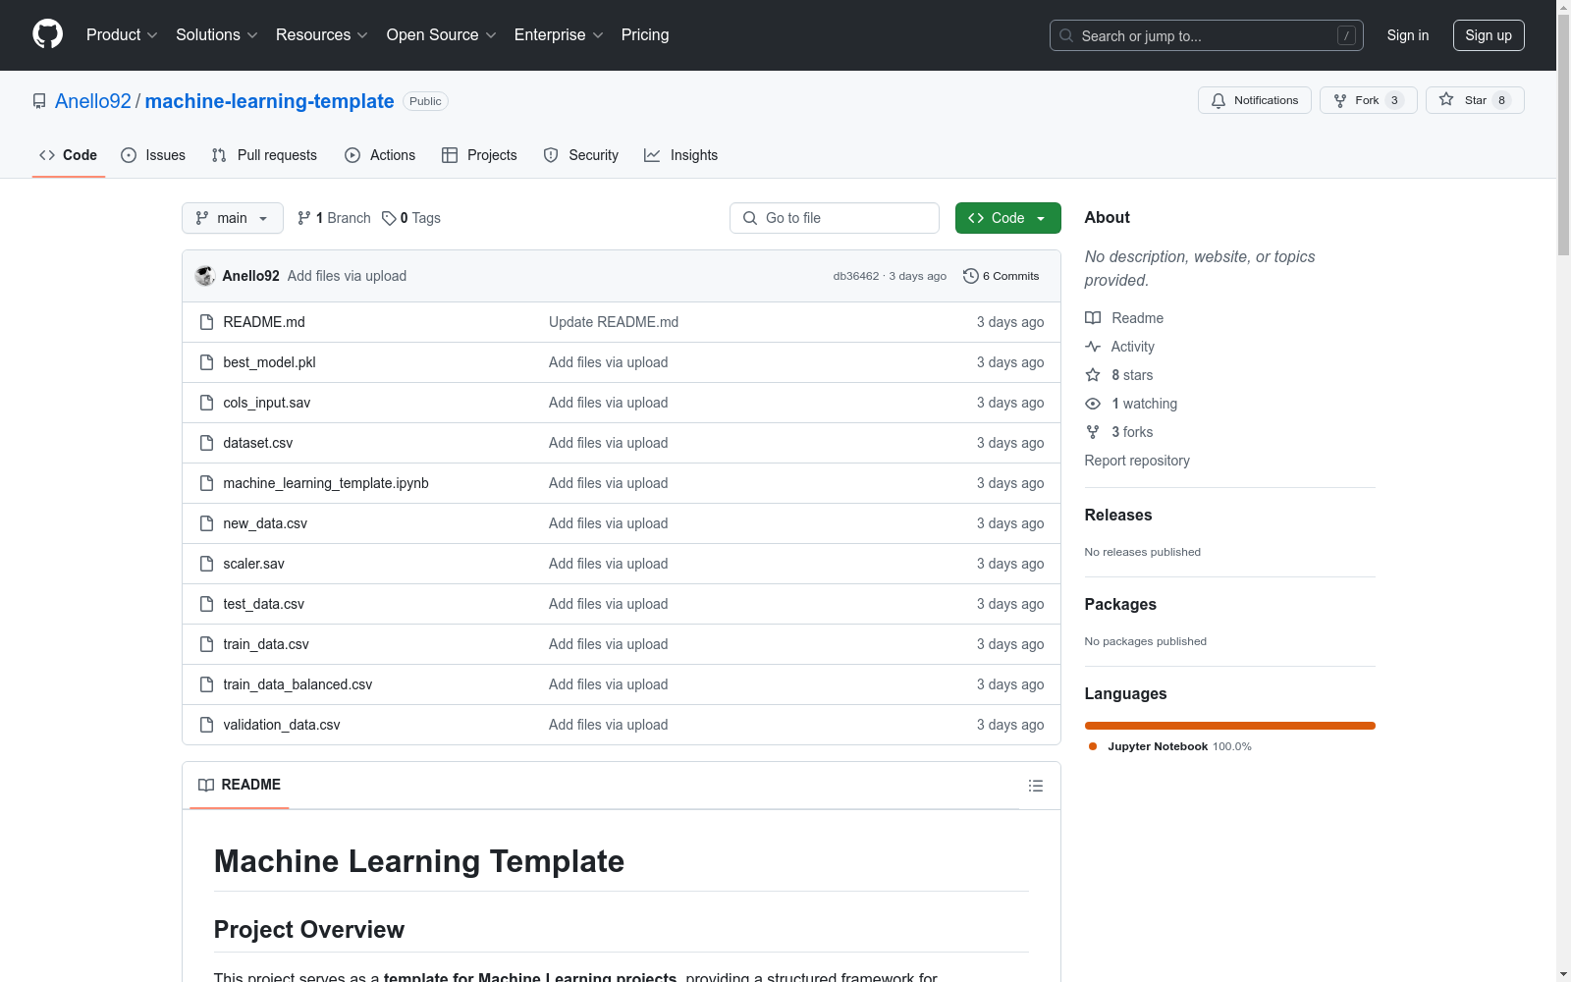
Task: Select the Code tab
Action: tap(69, 155)
